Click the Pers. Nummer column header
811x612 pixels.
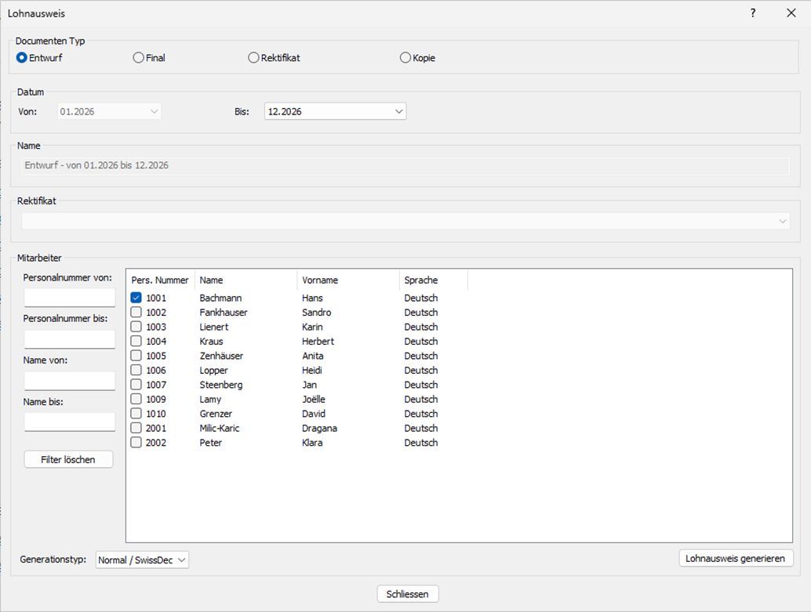coord(160,281)
